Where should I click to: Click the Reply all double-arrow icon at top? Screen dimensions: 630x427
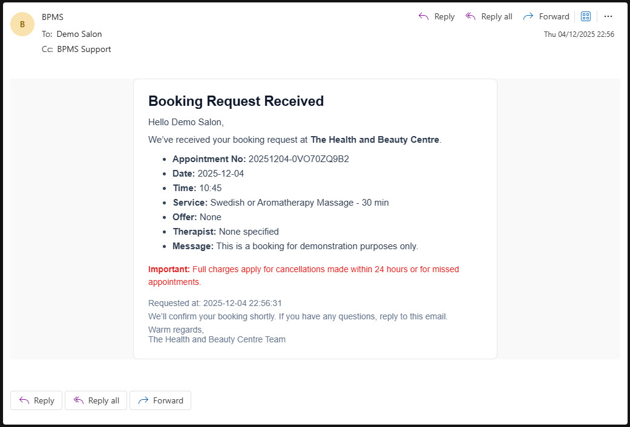(470, 16)
